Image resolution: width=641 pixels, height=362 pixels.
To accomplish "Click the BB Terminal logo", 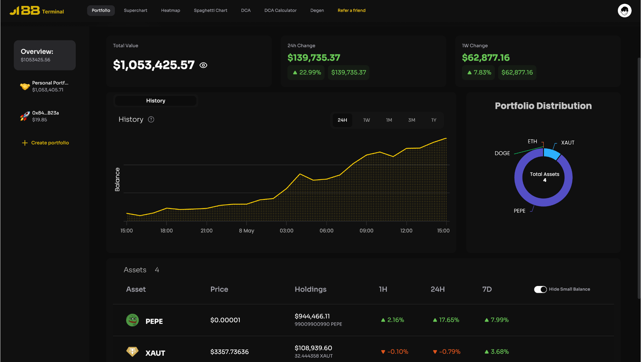I will click(x=37, y=11).
